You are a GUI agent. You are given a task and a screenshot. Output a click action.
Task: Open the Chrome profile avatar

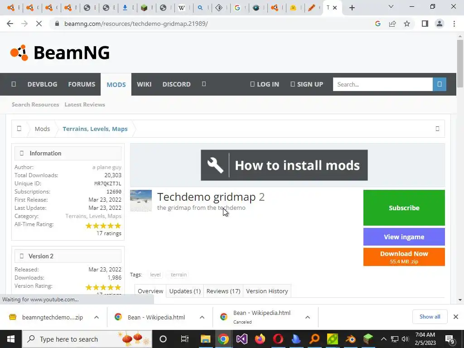440,24
